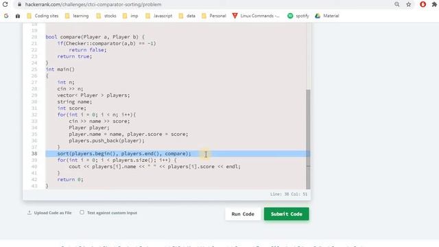The height and width of the screenshot is (247, 439).
Task: Click the 'players.push_back(player);' line
Action: coord(107,141)
